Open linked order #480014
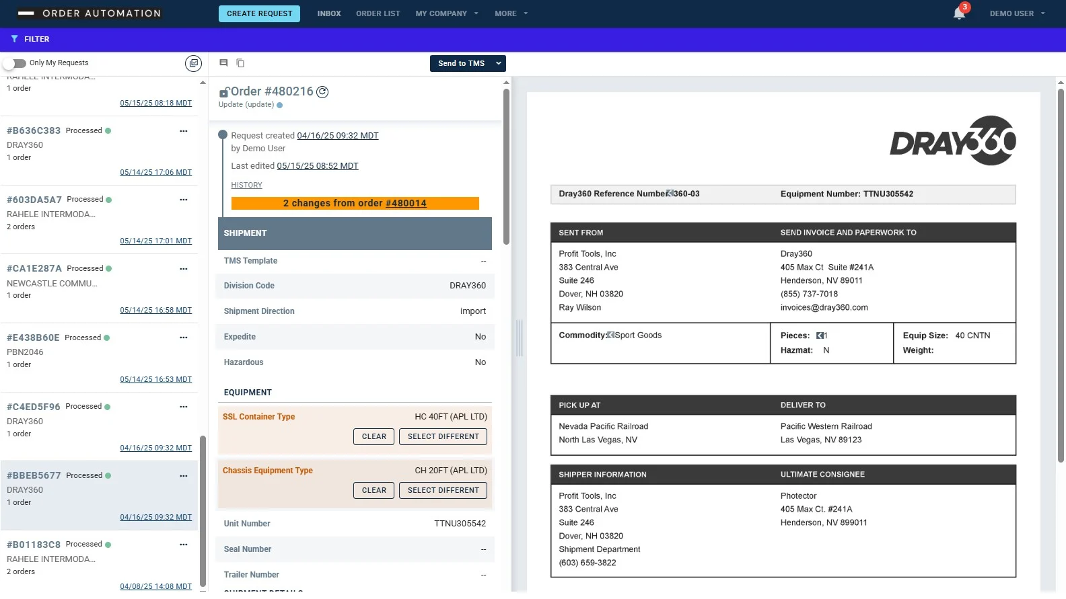This screenshot has height=599, width=1066. 406,203
